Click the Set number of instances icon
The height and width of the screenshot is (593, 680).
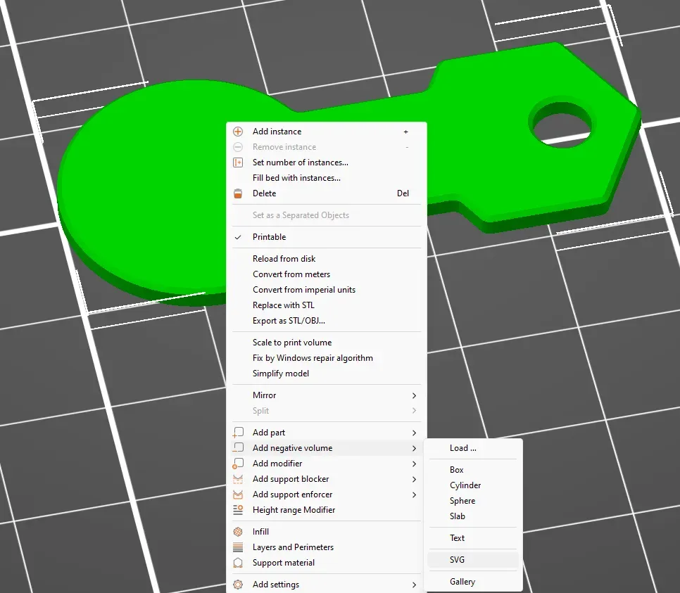point(238,162)
